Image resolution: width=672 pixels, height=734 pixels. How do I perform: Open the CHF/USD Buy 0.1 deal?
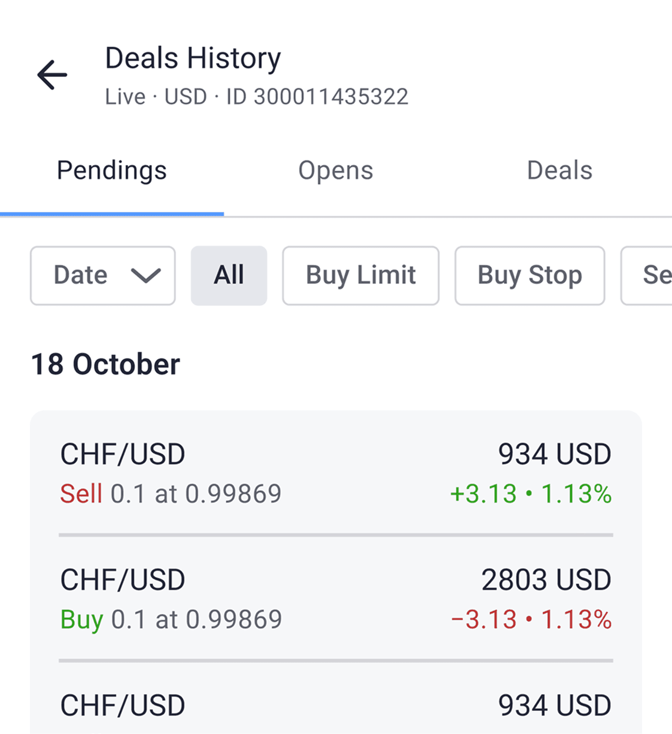coord(336,598)
